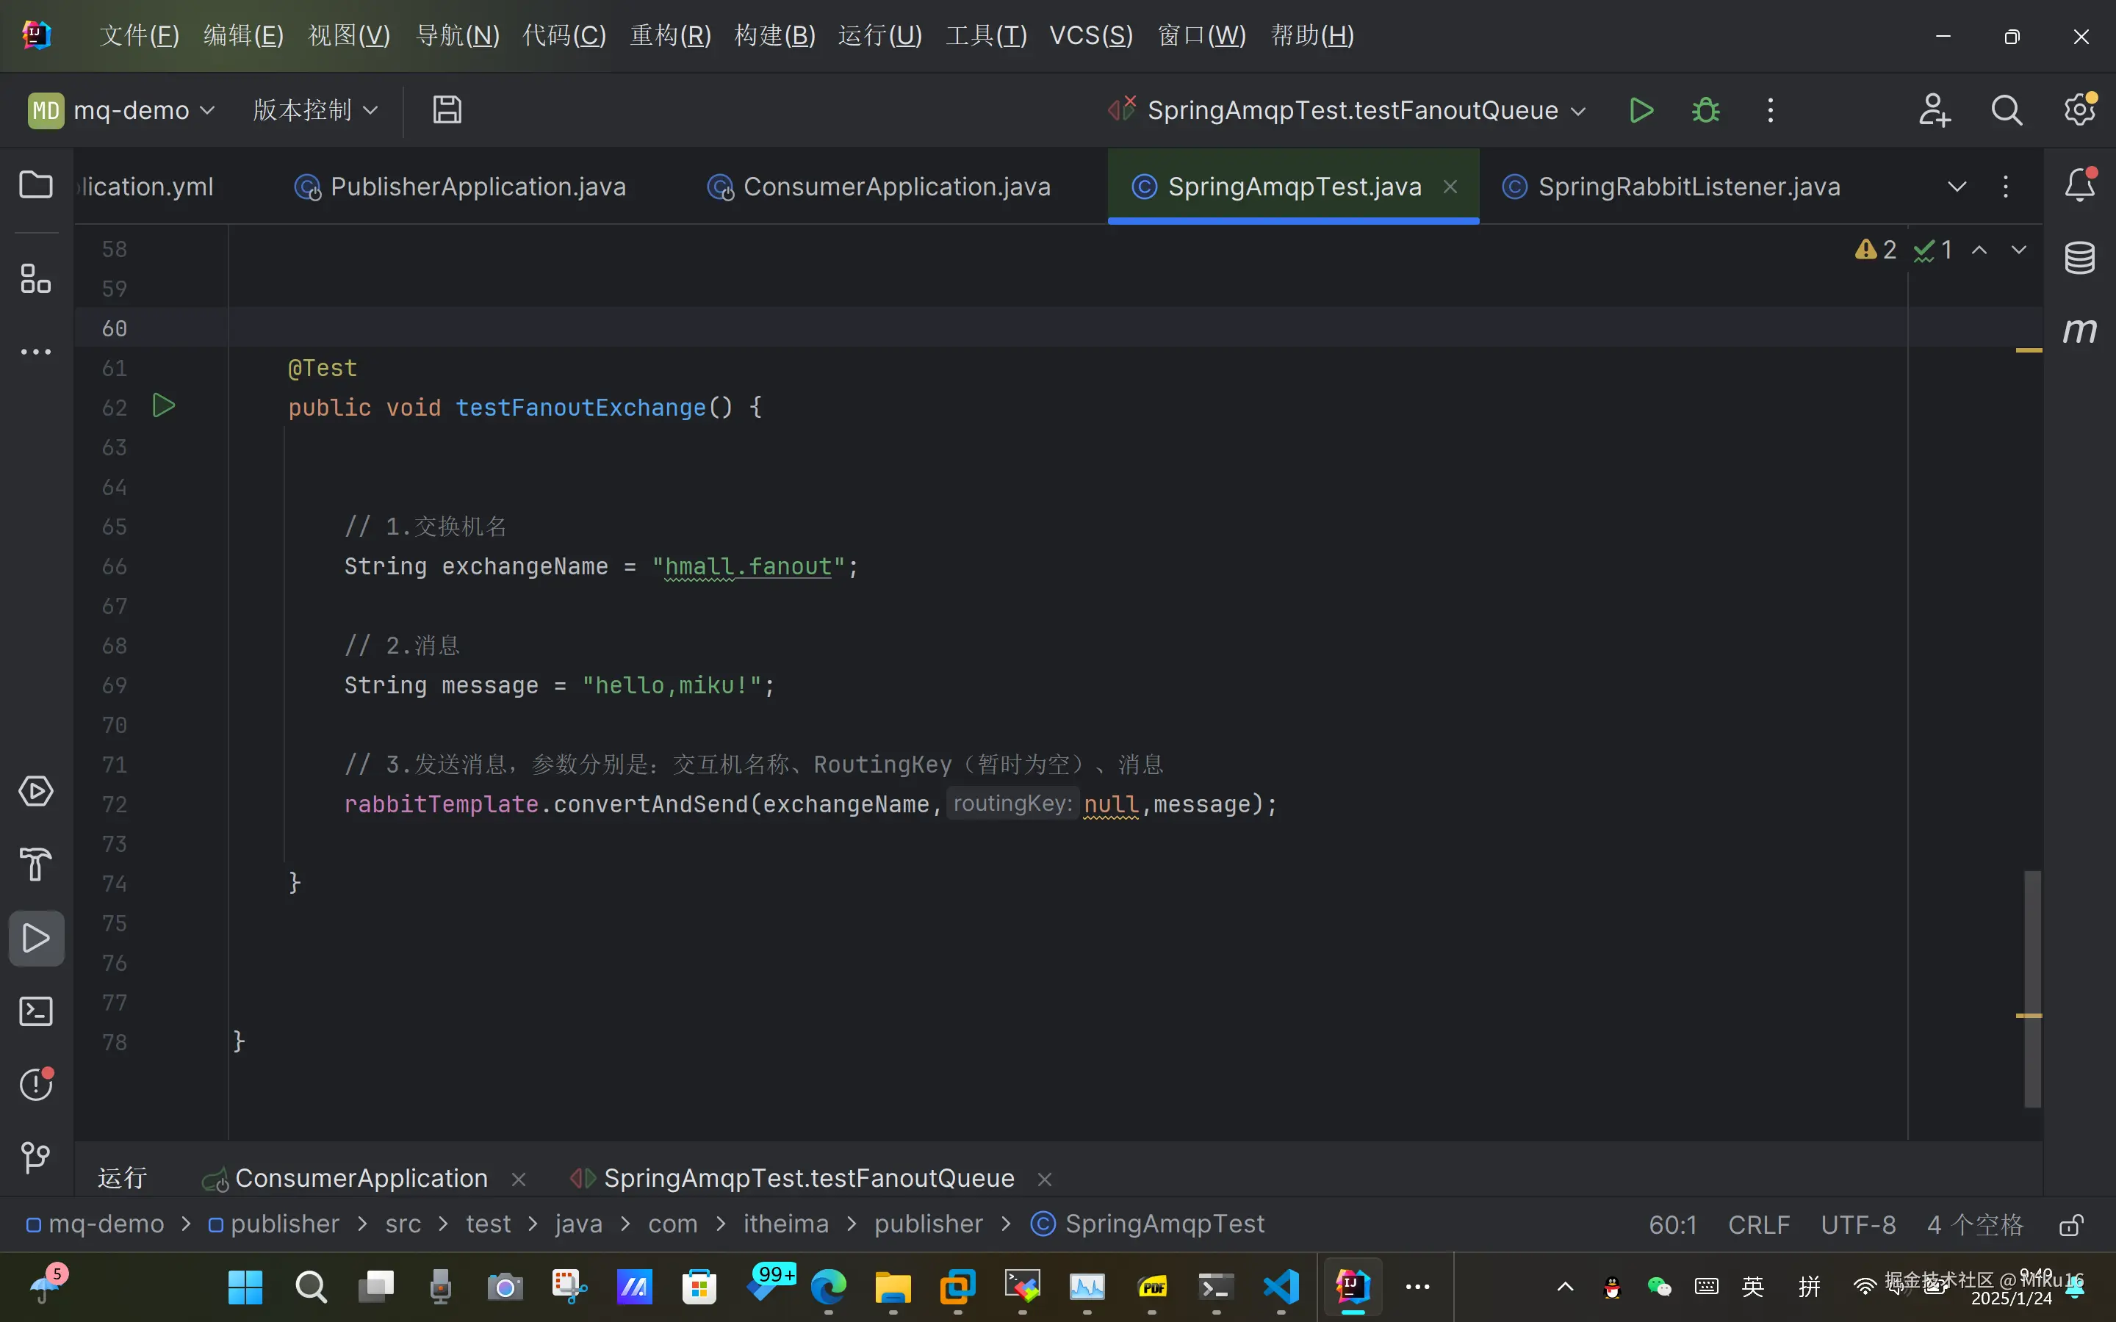The image size is (2116, 1322).
Task: Click the Save All floppy disk icon
Action: pyautogui.click(x=447, y=110)
